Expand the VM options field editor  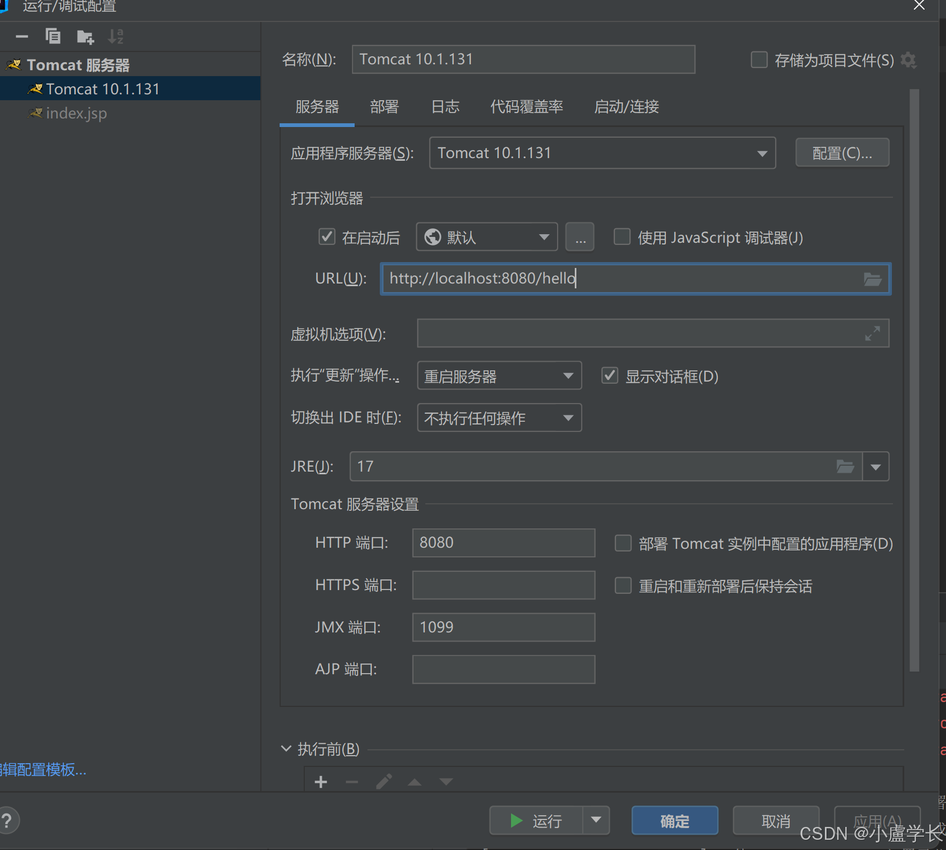point(873,333)
